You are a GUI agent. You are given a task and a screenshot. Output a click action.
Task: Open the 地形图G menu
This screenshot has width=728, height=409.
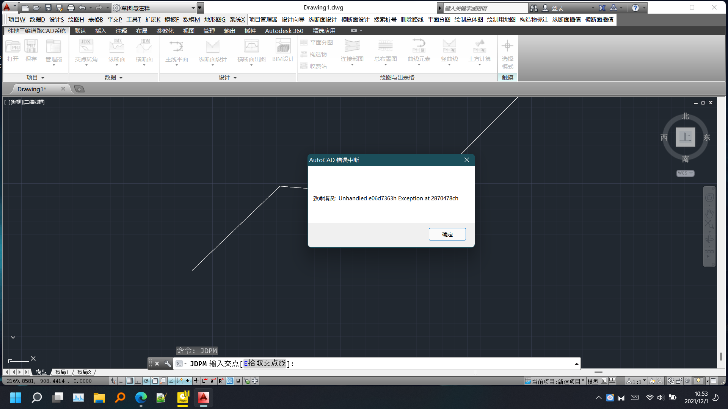pyautogui.click(x=215, y=19)
